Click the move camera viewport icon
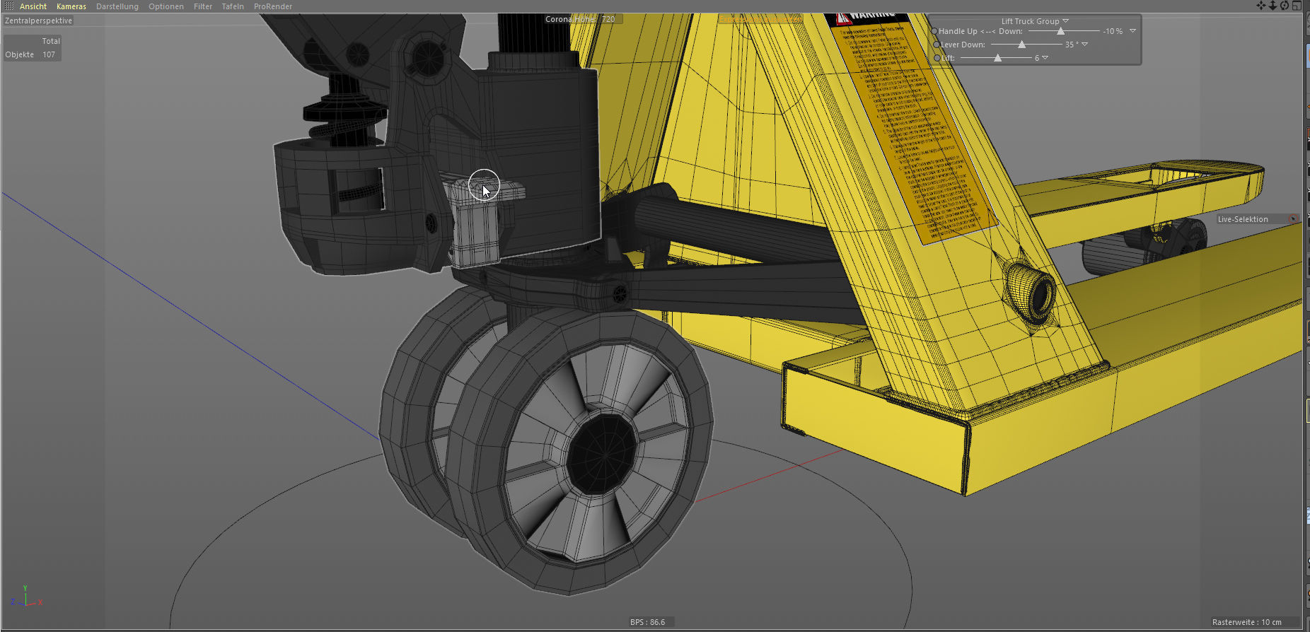1310x632 pixels. [1260, 6]
